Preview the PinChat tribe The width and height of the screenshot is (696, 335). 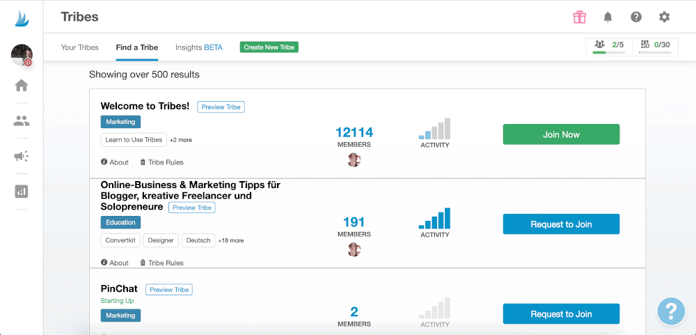point(169,290)
